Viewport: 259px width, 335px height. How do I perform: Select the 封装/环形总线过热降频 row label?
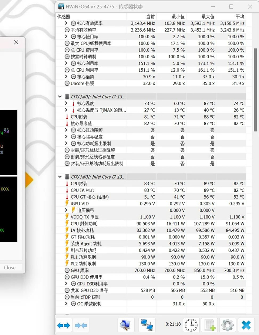click(x=93, y=150)
